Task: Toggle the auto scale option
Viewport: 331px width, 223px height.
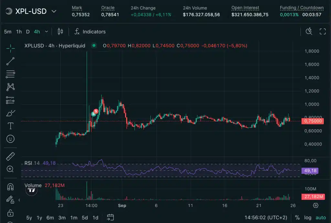Action: coord(321,218)
